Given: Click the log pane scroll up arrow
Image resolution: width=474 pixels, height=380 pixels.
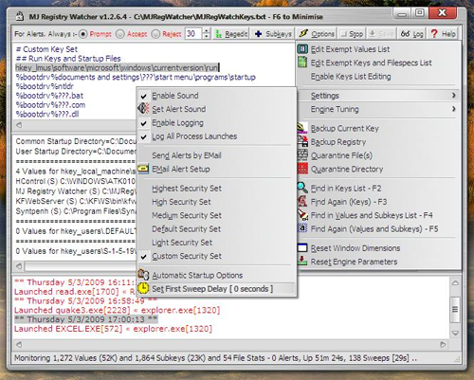Looking at the screenshot, I should pyautogui.click(x=455, y=282).
